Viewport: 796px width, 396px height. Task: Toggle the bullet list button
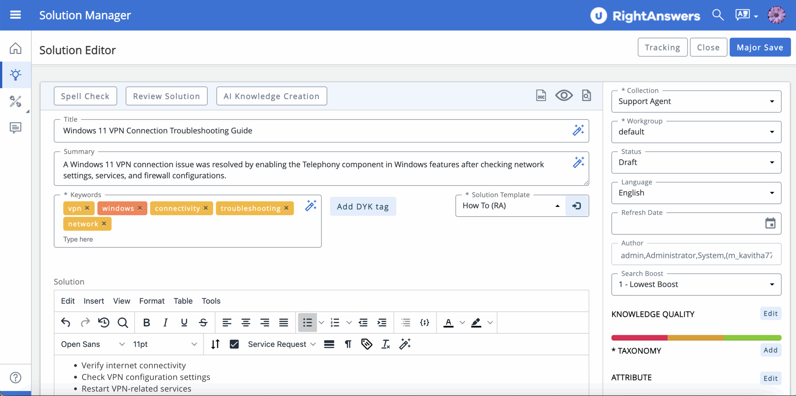click(x=307, y=323)
